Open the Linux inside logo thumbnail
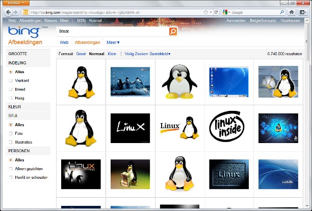 (x=226, y=126)
